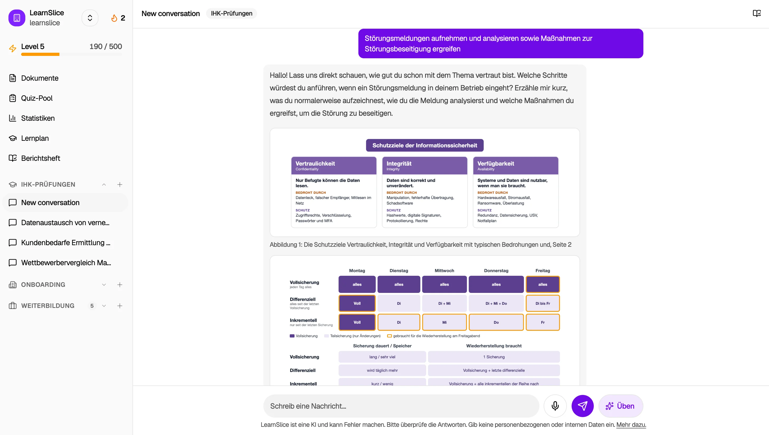Screen dimensions: 769x435
Task: Open the Kundenbedarfe Ermittlung conversation
Action: 65,243
